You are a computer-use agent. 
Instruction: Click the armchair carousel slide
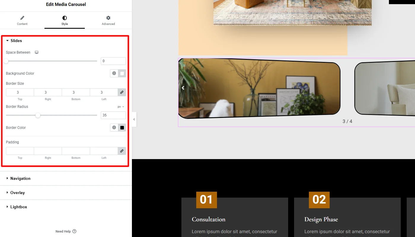click(385, 88)
